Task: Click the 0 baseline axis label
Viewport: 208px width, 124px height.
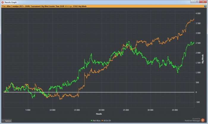Action: [x=196, y=92]
